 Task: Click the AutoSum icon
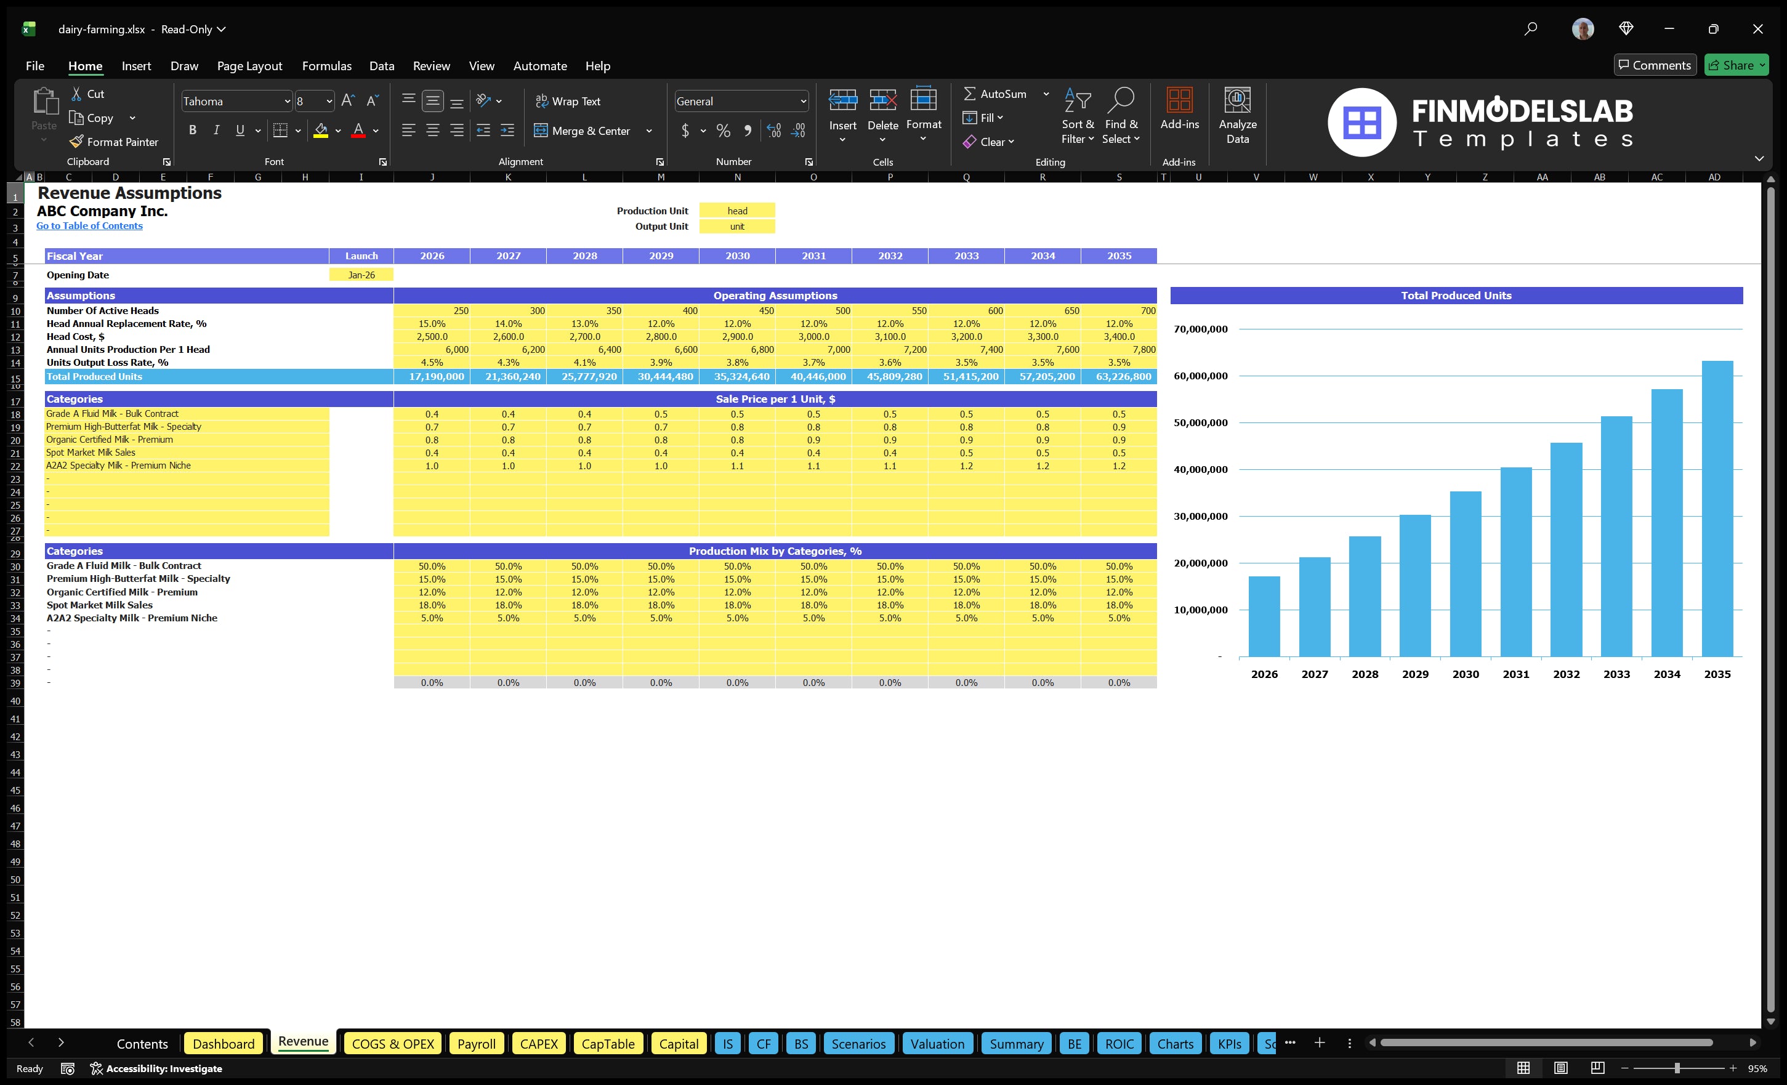tap(970, 94)
